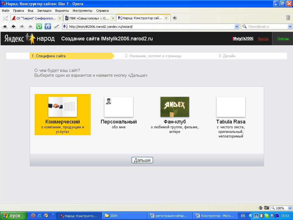Image resolution: width=293 pixels, height=220 pixels.
Task: Open the 2009 folder taskbar button
Action: (x=124, y=216)
